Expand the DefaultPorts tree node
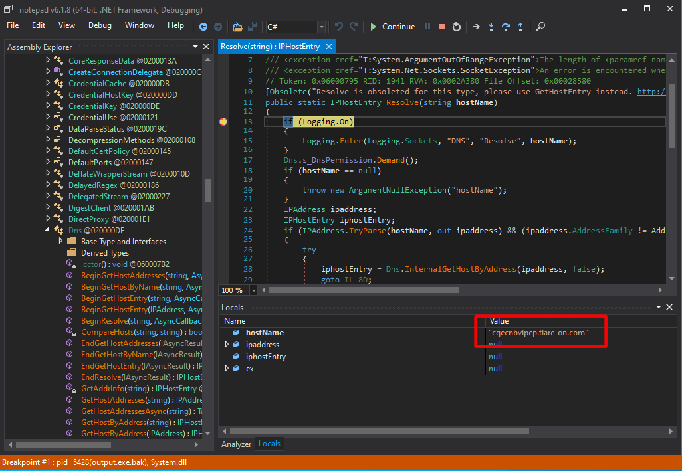This screenshot has width=682, height=471. tap(48, 163)
